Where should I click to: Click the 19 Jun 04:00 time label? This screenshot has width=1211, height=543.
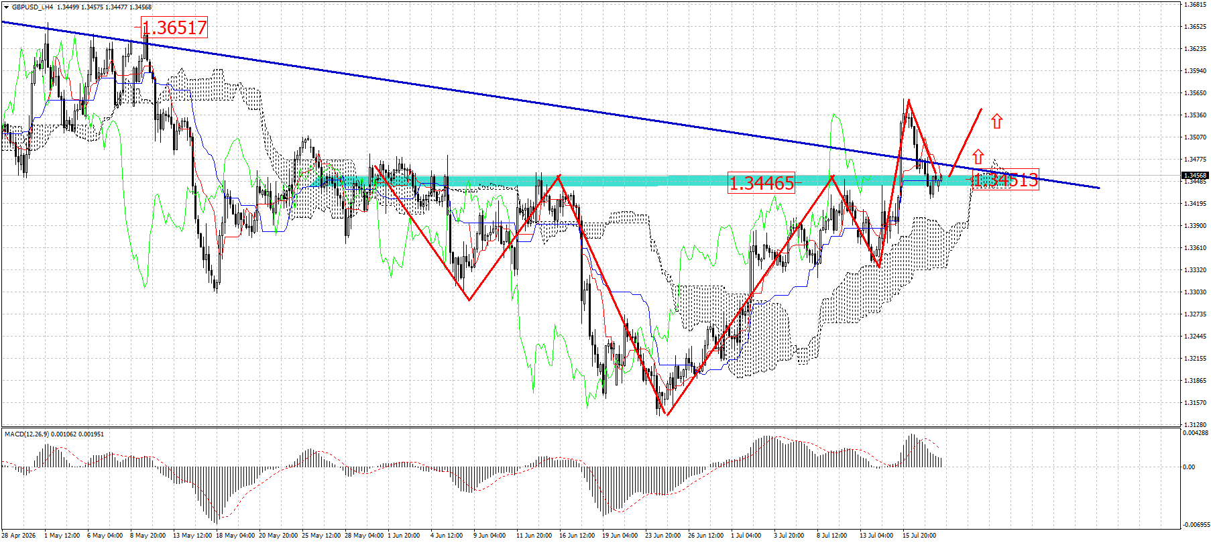click(x=620, y=536)
